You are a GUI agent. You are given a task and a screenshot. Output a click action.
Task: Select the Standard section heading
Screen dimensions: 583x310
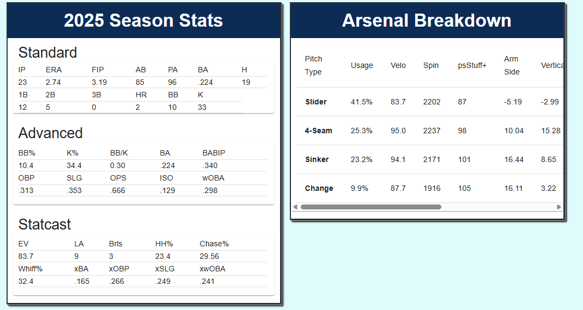point(48,53)
